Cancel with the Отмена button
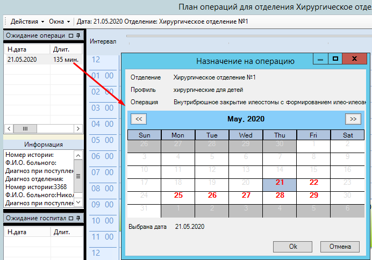The height and width of the screenshot is (260, 372). pos(340,247)
